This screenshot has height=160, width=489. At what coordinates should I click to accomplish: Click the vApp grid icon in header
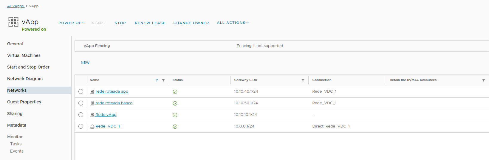tap(13, 22)
